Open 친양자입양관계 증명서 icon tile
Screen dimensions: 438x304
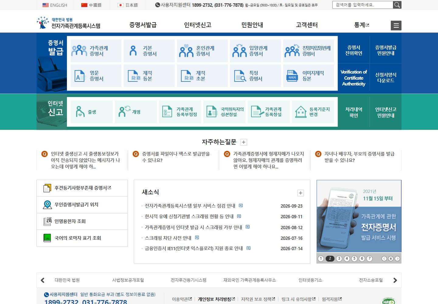pyautogui.click(x=308, y=51)
